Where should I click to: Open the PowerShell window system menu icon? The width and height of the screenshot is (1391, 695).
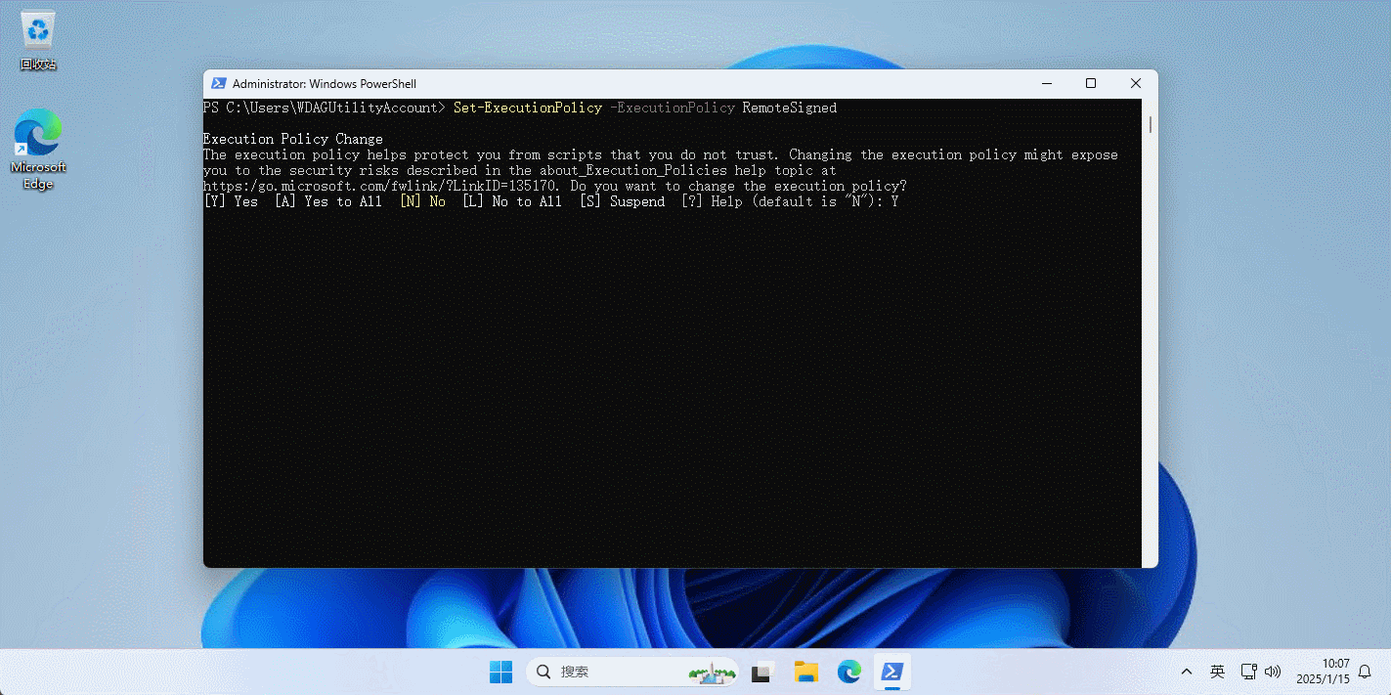[x=219, y=84]
